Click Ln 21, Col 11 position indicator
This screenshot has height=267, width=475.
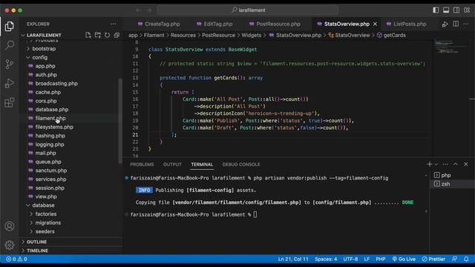[x=293, y=259]
